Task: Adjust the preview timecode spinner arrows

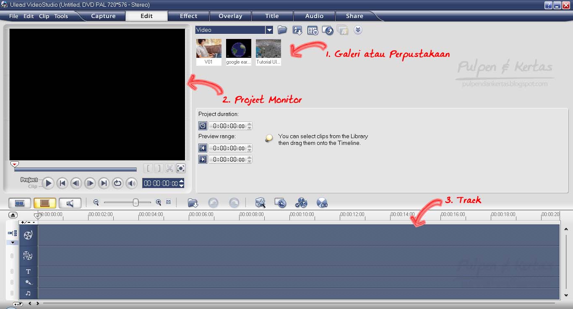Action: tap(181, 183)
